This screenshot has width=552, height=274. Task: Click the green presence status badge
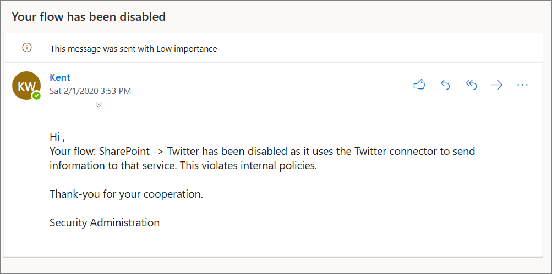pyautogui.click(x=36, y=96)
